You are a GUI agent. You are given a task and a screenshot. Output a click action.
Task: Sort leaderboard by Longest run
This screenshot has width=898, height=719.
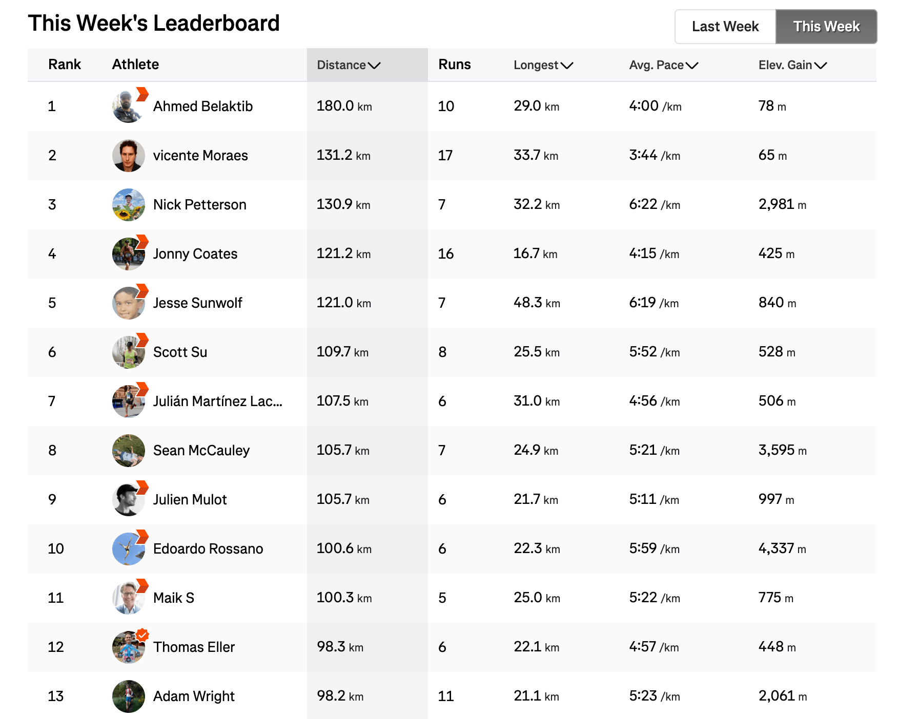(543, 65)
